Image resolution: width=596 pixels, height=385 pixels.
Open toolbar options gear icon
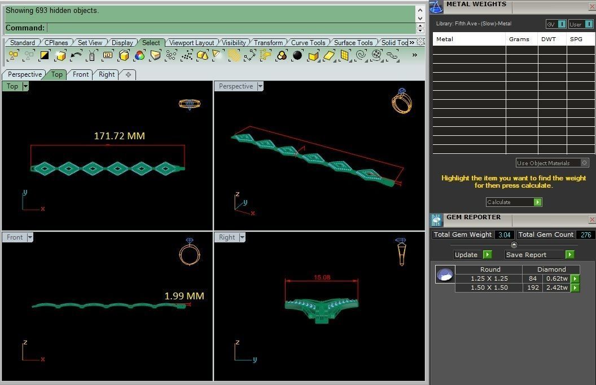pyautogui.click(x=420, y=42)
